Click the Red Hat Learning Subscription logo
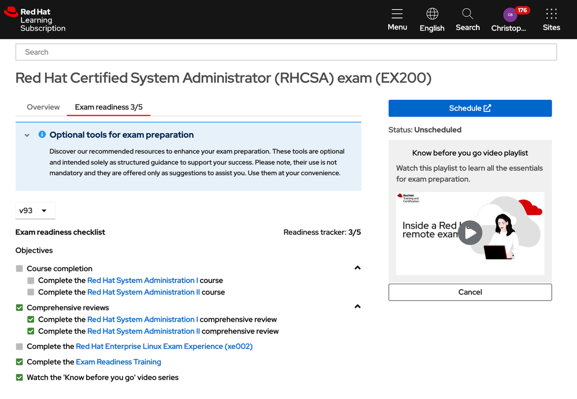The width and height of the screenshot is (577, 399). pyautogui.click(x=36, y=19)
